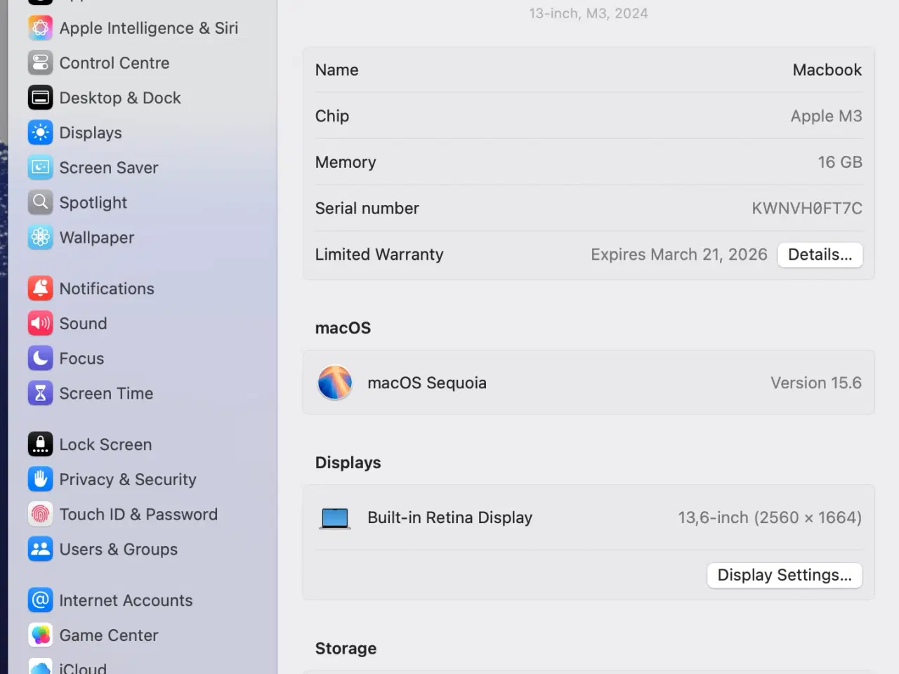Open Wallpaper settings
Screen dimensions: 899x674
[x=97, y=238]
